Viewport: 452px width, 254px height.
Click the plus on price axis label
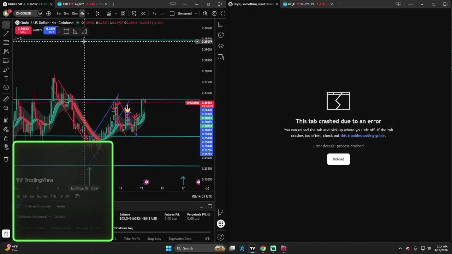click(197, 42)
